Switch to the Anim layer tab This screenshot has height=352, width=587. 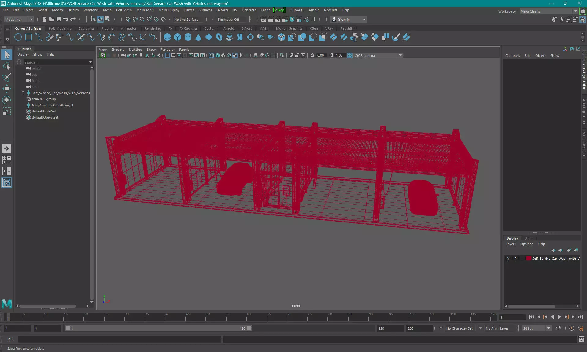[x=529, y=238]
